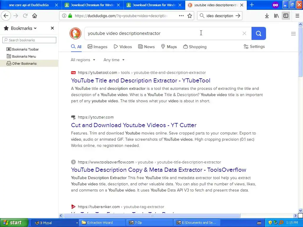This screenshot has width=303, height=227.
Task: Expand the All regions filter
Action: pos(83,60)
